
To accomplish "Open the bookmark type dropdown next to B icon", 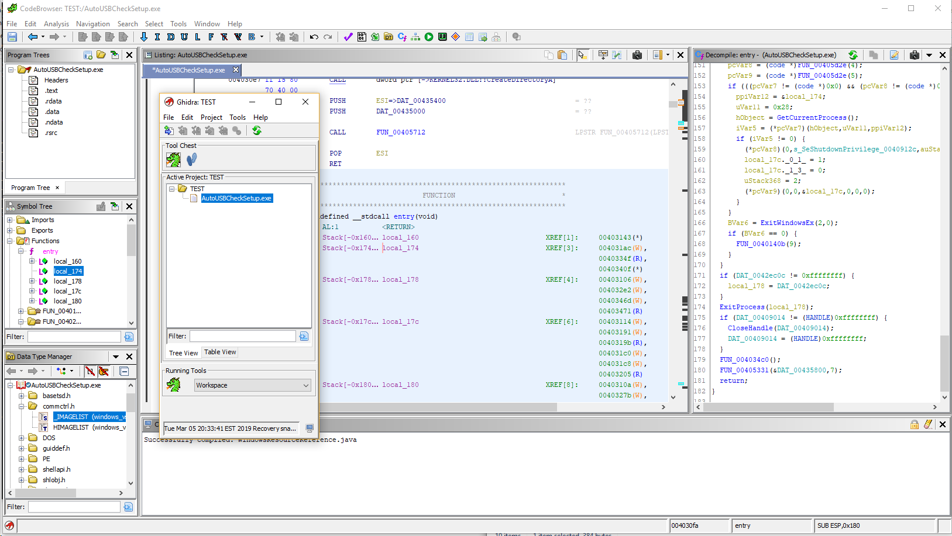I will tap(262, 37).
